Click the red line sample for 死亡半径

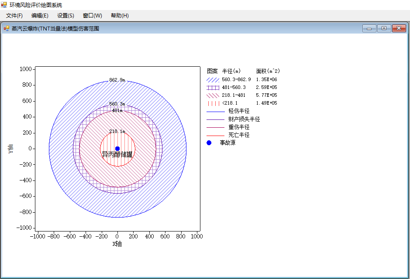click(x=215, y=136)
